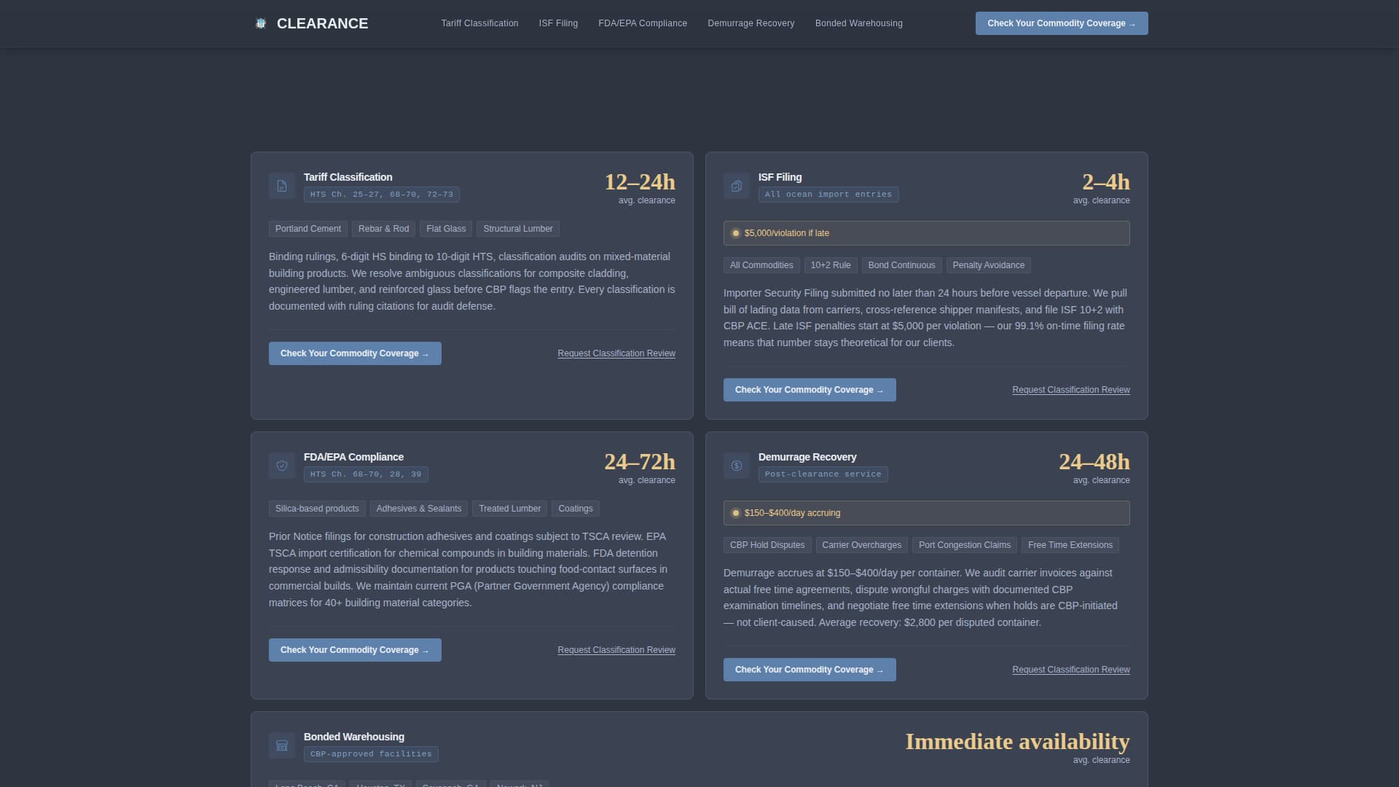Image resolution: width=1399 pixels, height=787 pixels.
Task: Click the Bonded Warehousing building icon
Action: 282,745
